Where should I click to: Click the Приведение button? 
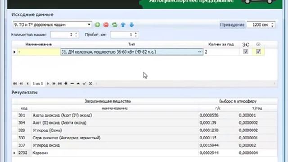pos(232,25)
